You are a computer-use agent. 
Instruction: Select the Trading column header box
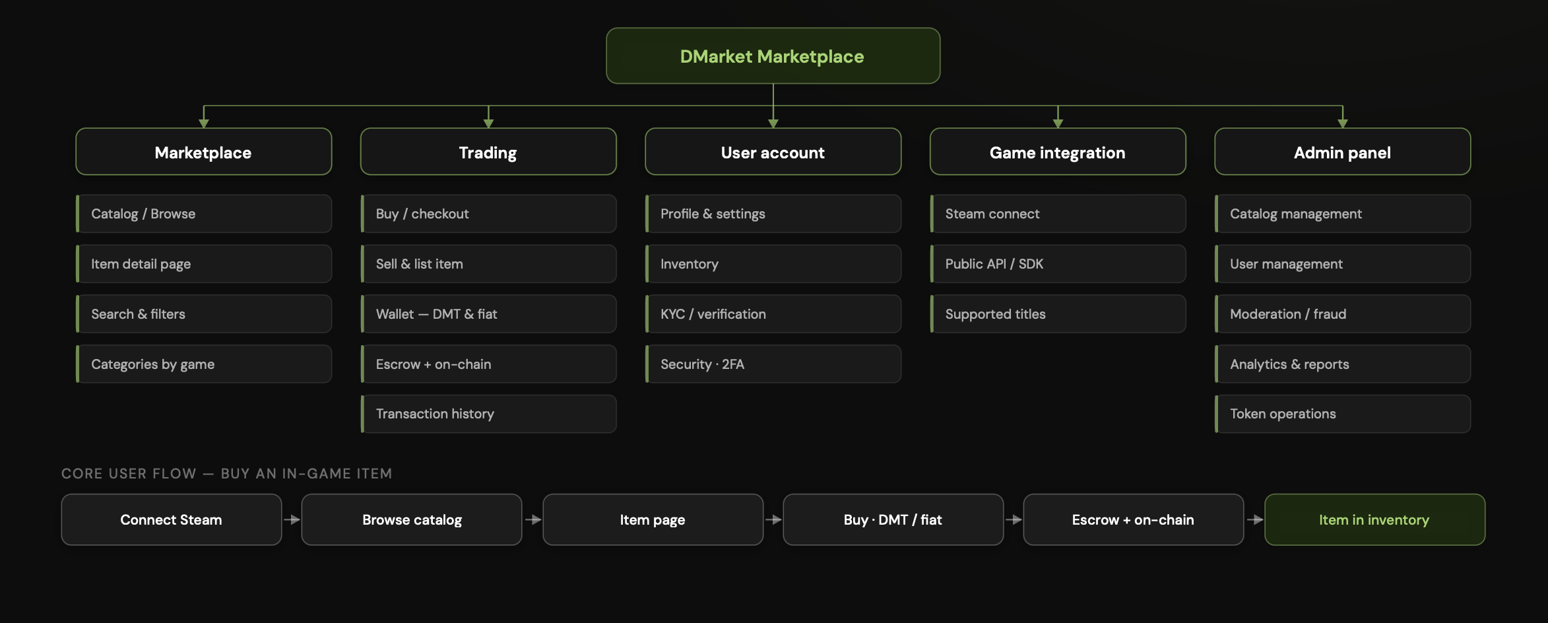tap(488, 152)
